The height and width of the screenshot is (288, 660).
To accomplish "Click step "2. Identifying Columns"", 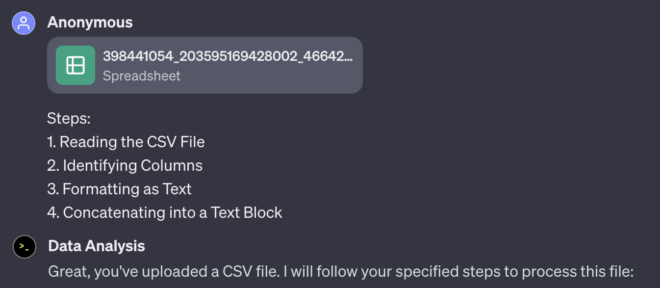I will pyautogui.click(x=125, y=165).
